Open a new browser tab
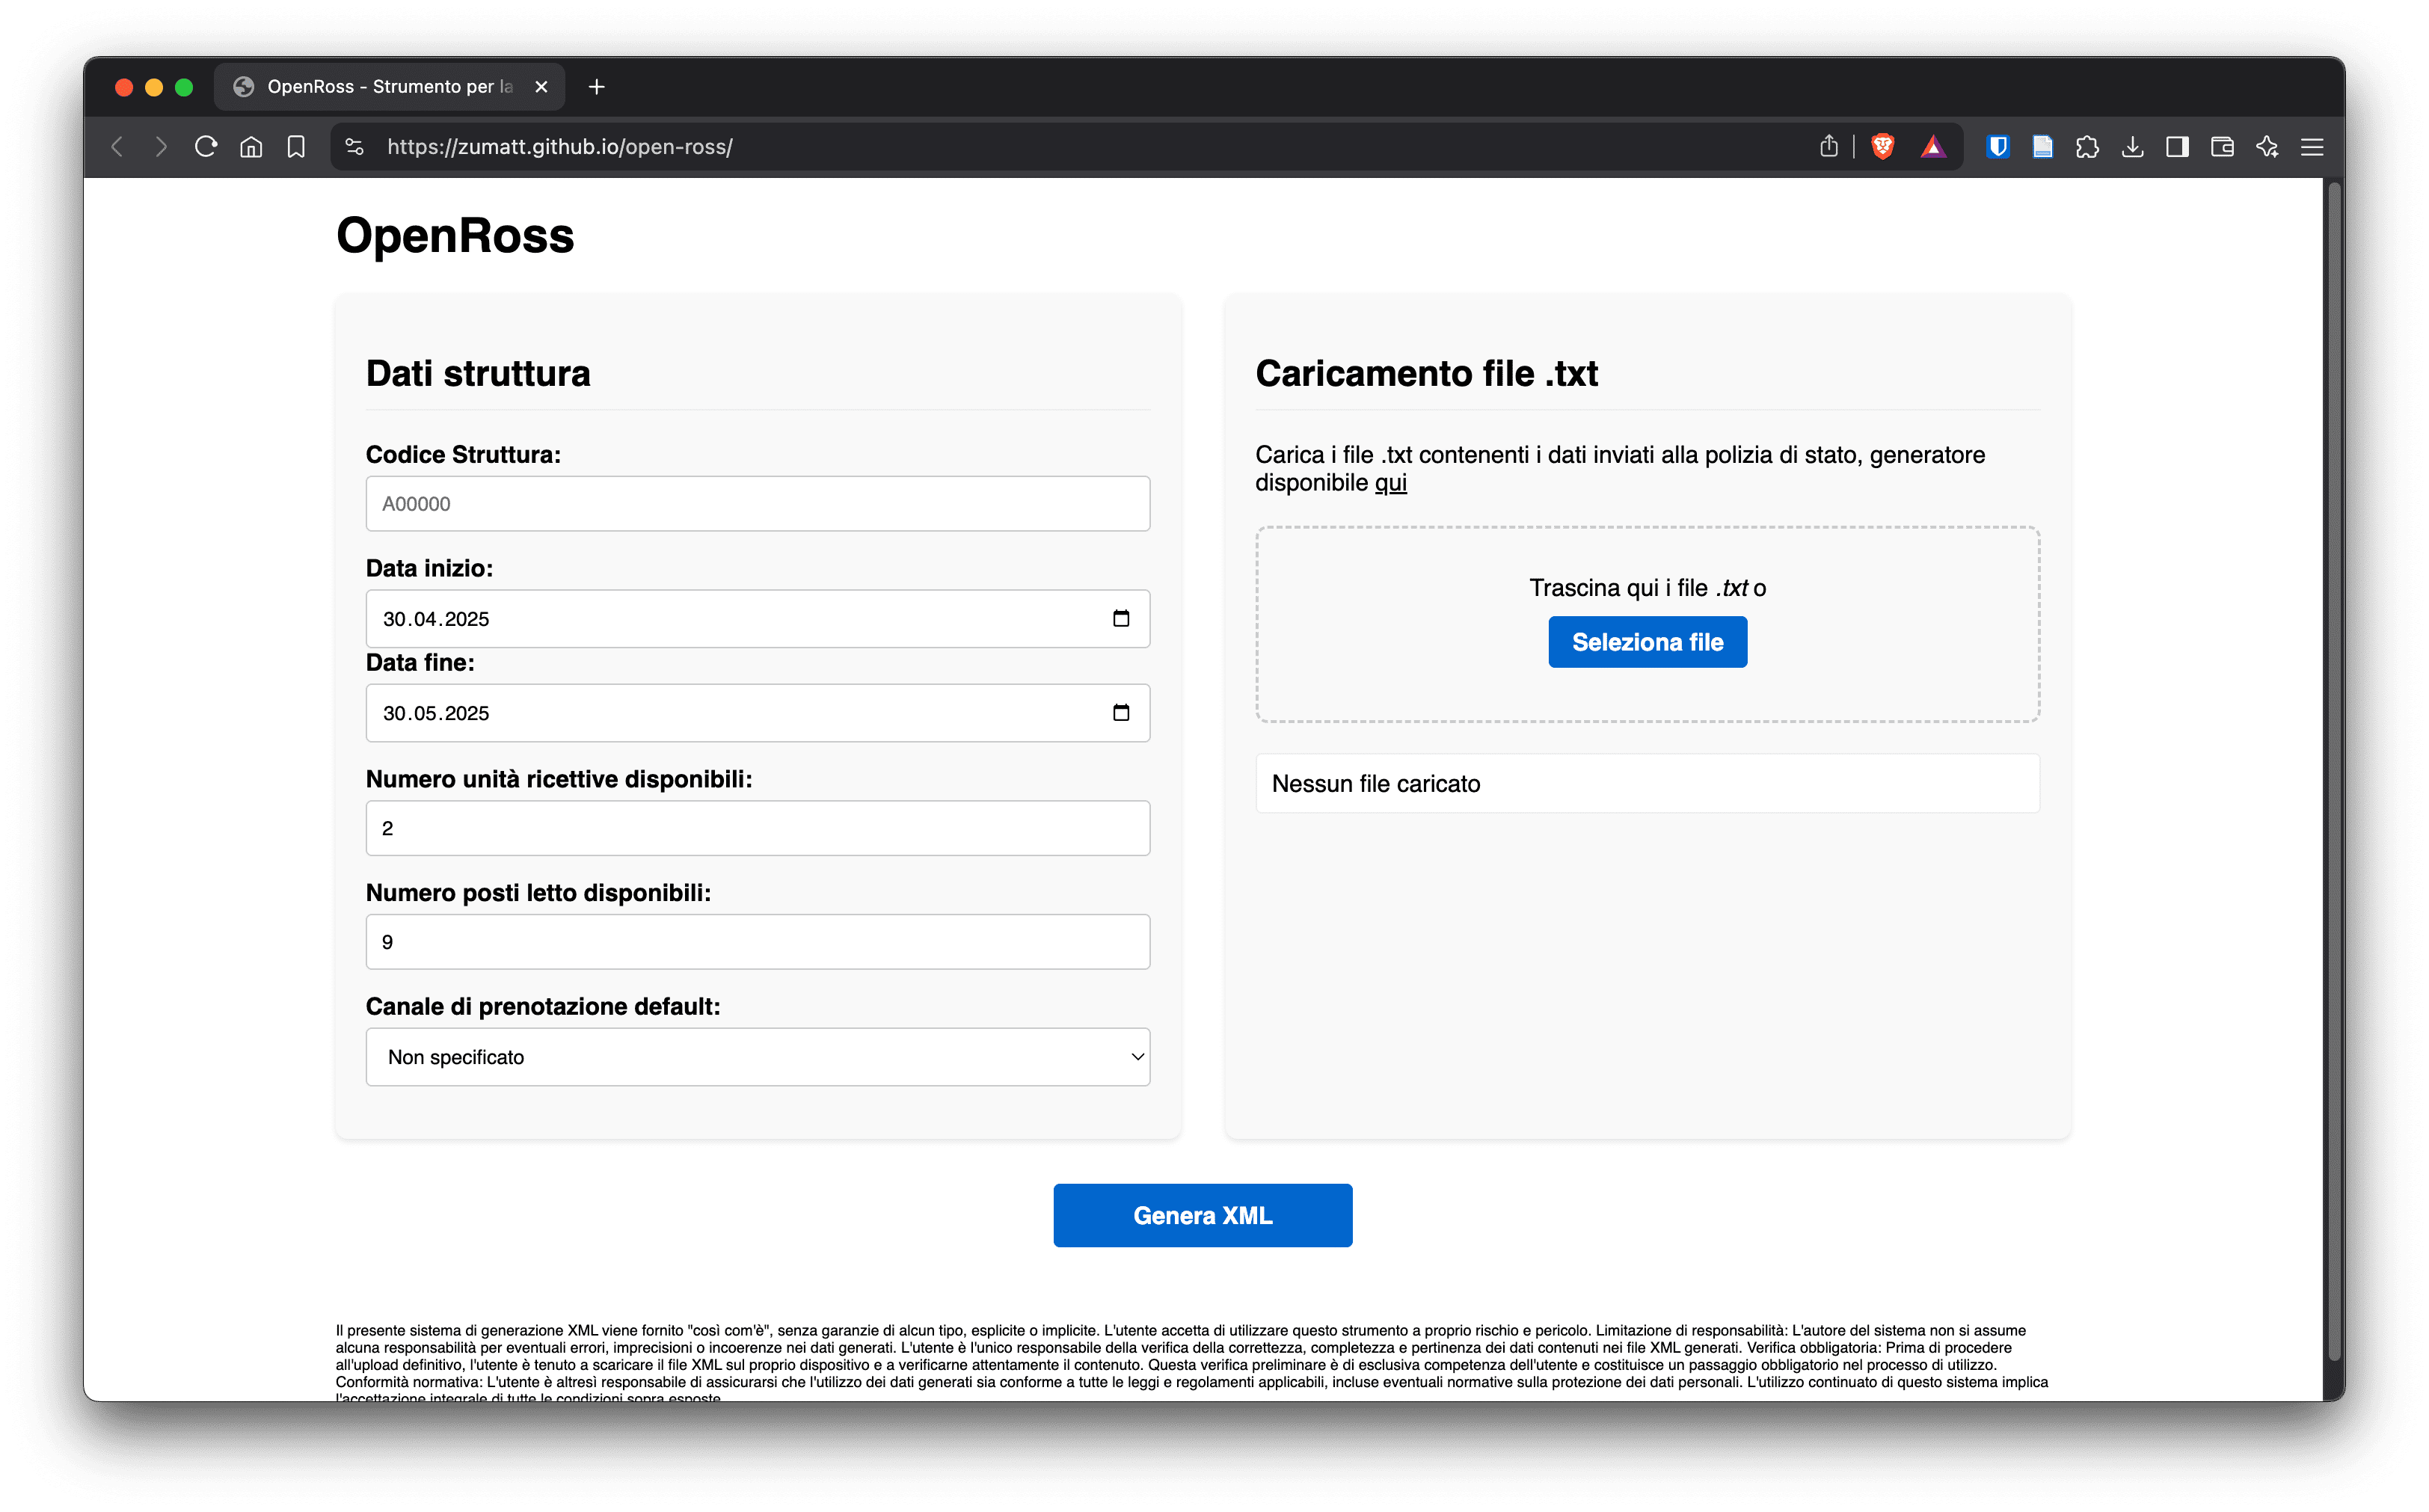The image size is (2429, 1512). pos(597,87)
